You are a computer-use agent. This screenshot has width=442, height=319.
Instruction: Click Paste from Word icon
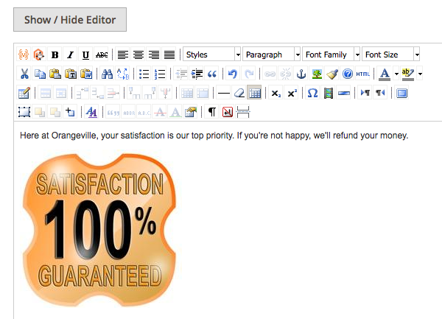click(86, 74)
